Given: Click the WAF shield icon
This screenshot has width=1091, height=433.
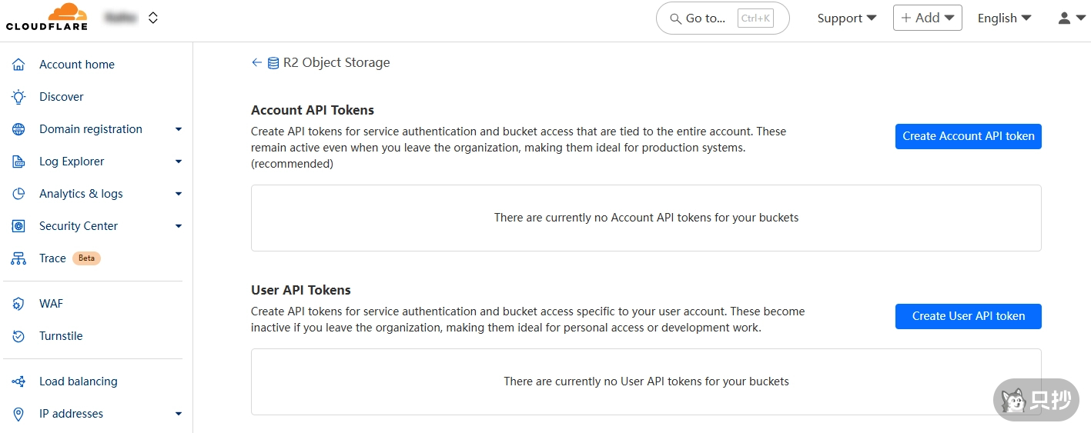Looking at the screenshot, I should click(18, 304).
